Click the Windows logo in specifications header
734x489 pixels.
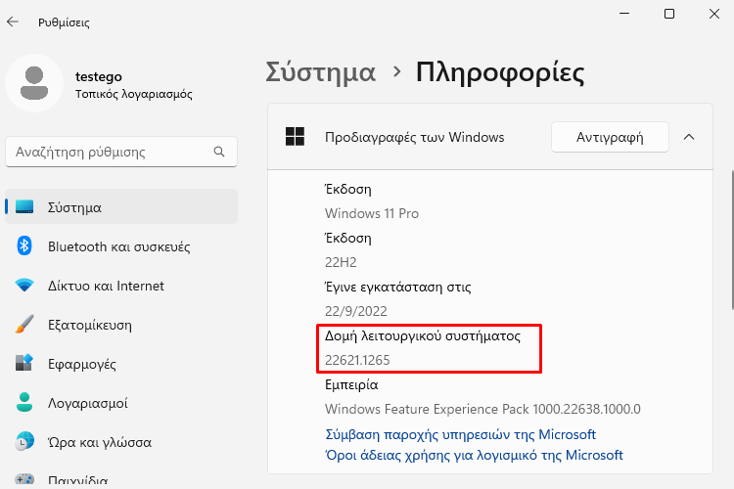click(x=295, y=137)
